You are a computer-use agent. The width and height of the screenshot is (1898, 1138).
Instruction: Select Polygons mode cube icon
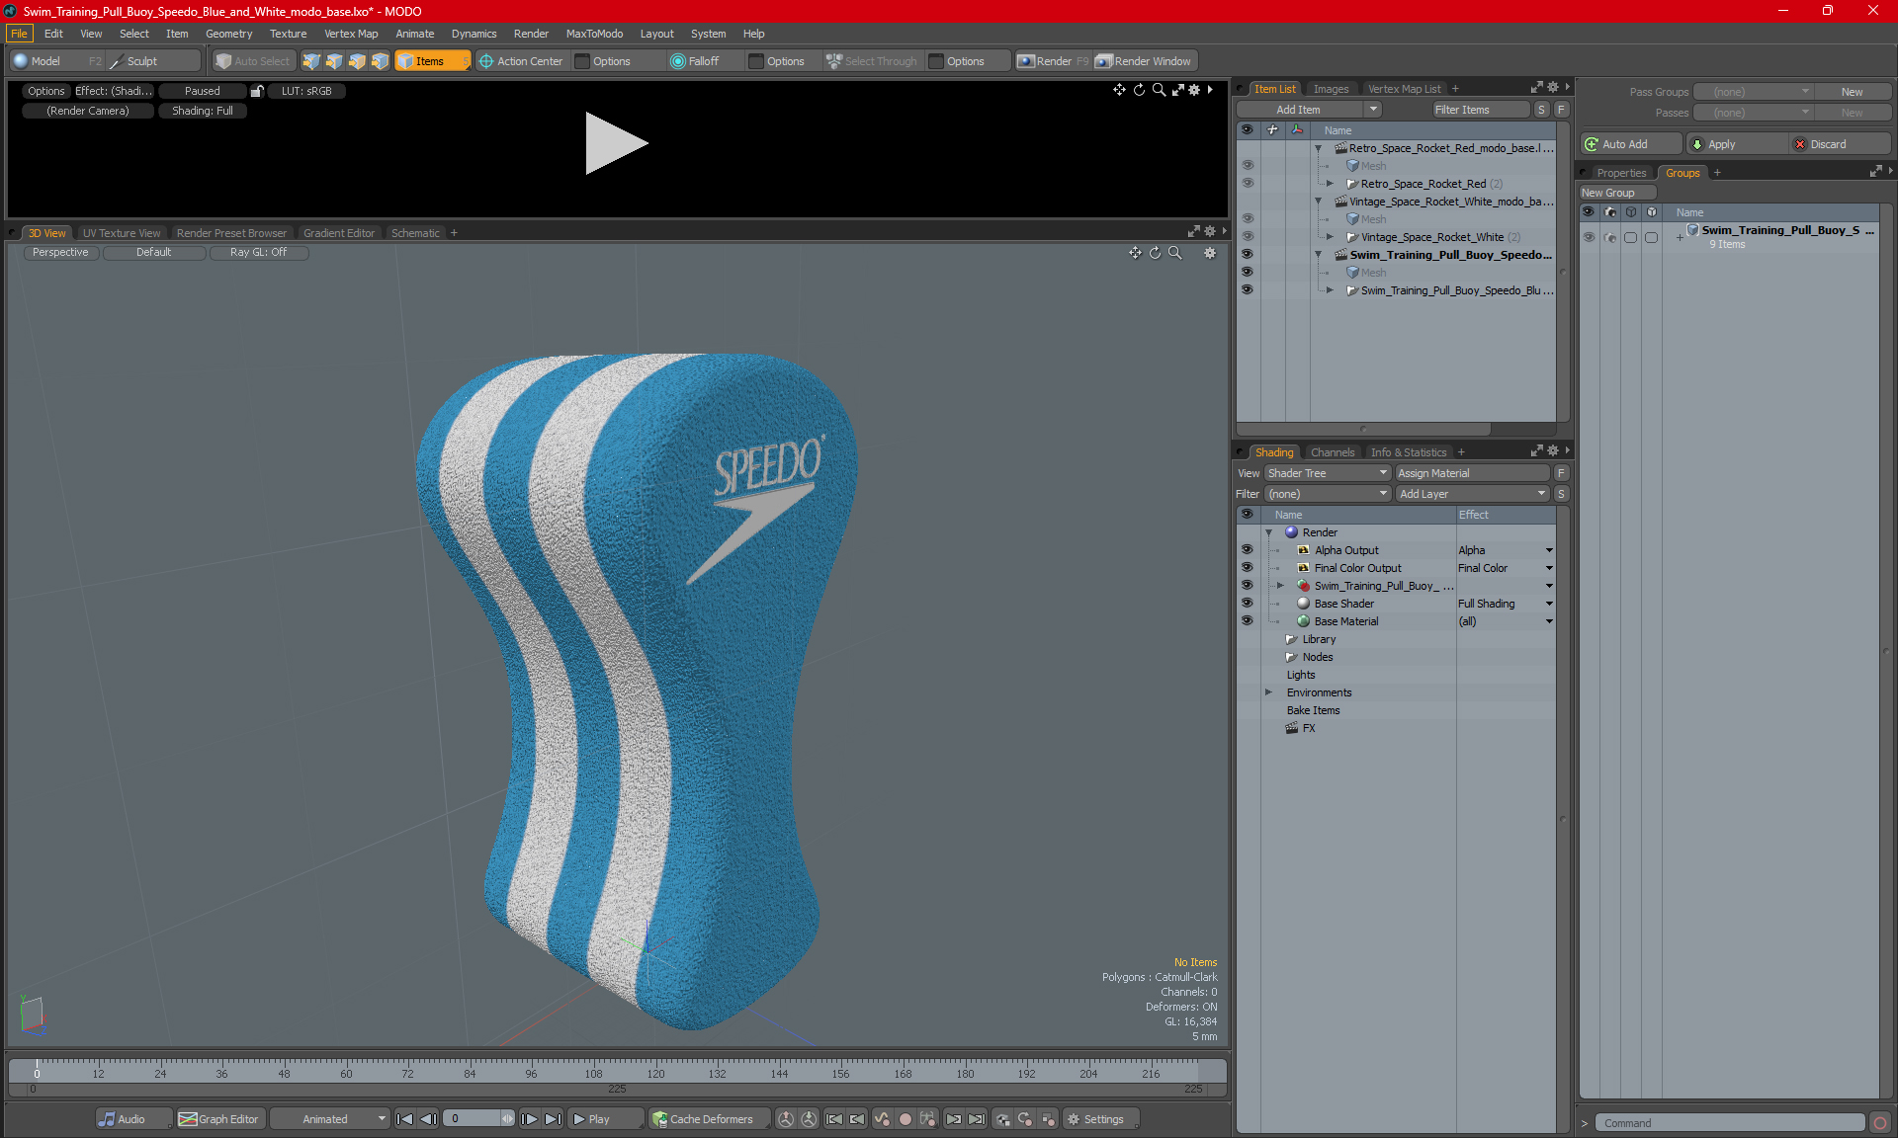pos(357,61)
